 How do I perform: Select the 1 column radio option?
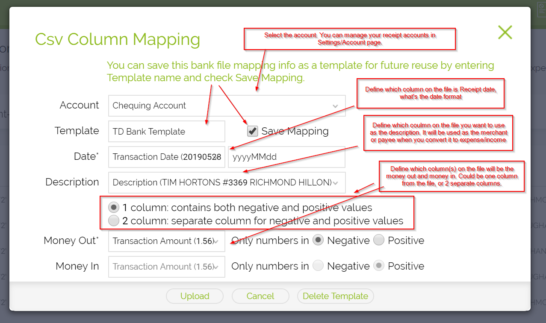pyautogui.click(x=114, y=208)
